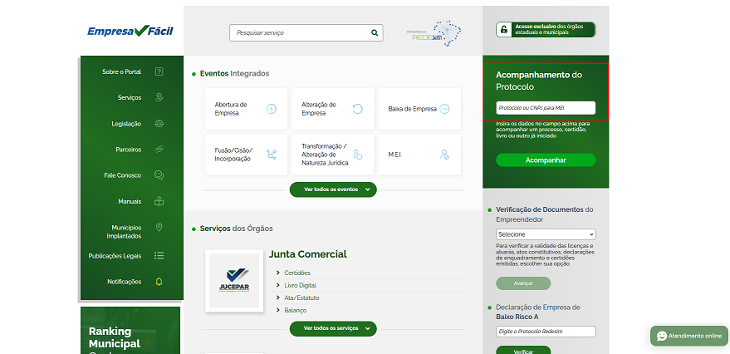Viewport: 730px width, 354px height.
Task: Focus the Digite o Protocolo Redesim field
Action: (x=546, y=332)
